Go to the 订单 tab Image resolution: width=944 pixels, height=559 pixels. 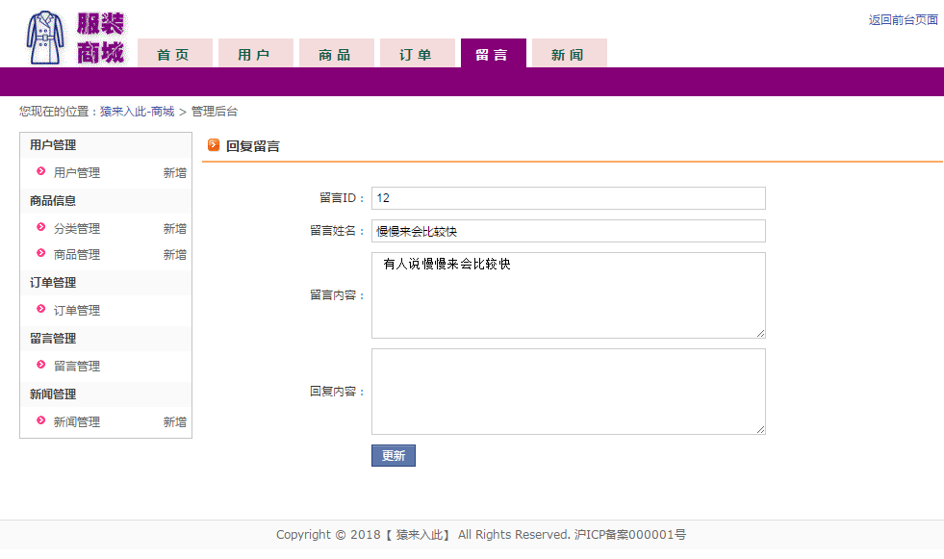(x=417, y=53)
